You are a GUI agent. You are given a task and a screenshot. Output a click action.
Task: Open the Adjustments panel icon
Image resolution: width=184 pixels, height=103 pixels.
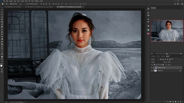pyautogui.click(x=148, y=26)
